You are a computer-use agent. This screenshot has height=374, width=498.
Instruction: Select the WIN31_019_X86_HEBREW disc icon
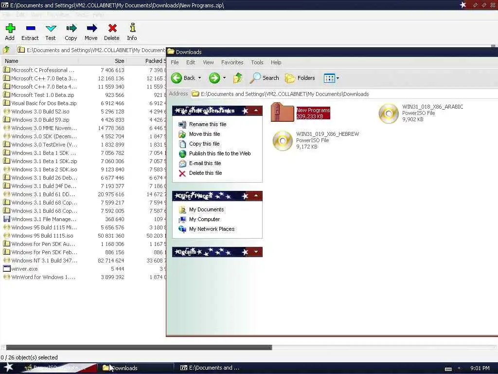click(283, 141)
